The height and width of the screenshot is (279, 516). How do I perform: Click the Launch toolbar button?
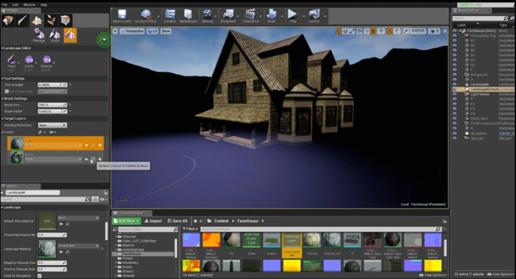click(314, 16)
